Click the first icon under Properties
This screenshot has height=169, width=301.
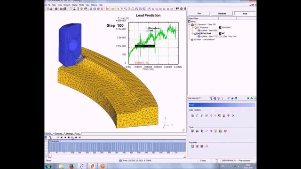192,146
